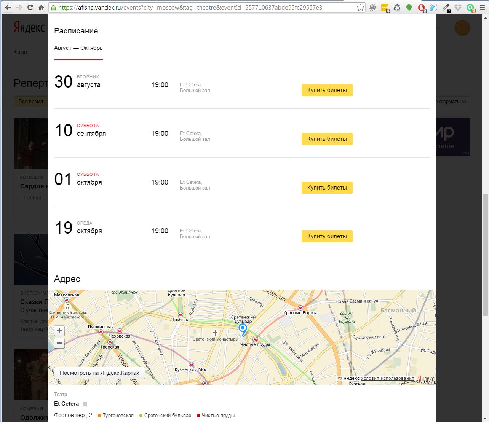Image resolution: width=489 pixels, height=422 pixels.
Task: Toggle the bookmark flag next to Et Cetera
Action: click(85, 404)
